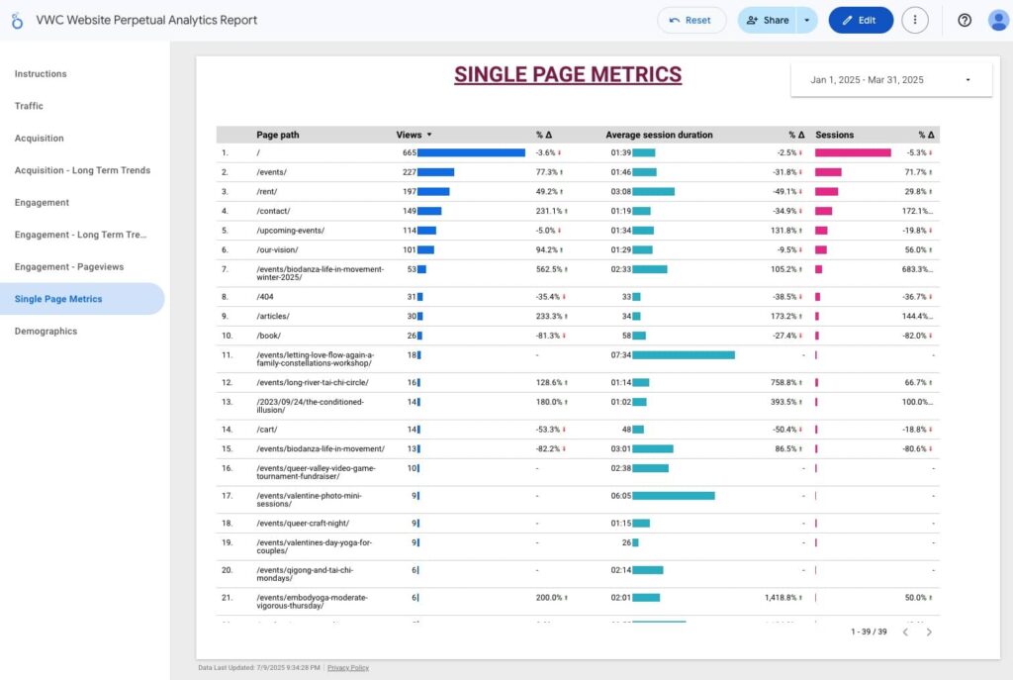Sort by the Views column header
The image size is (1013, 680).
coord(410,135)
